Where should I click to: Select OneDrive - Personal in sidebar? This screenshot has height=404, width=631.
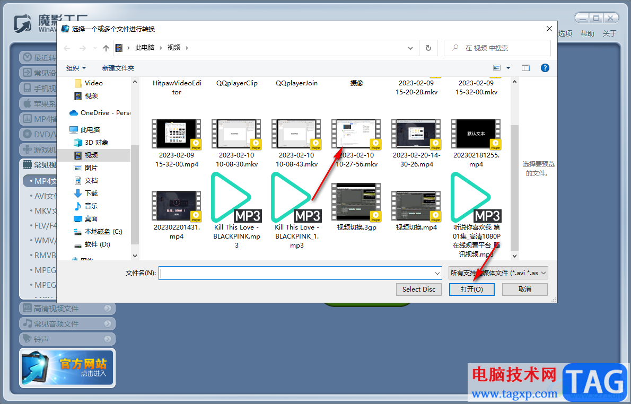(x=100, y=113)
